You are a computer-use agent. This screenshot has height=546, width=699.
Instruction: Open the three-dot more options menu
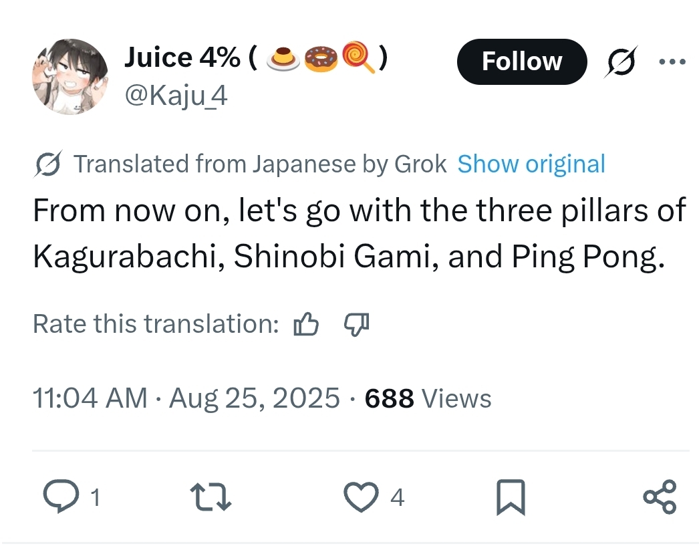pos(672,61)
